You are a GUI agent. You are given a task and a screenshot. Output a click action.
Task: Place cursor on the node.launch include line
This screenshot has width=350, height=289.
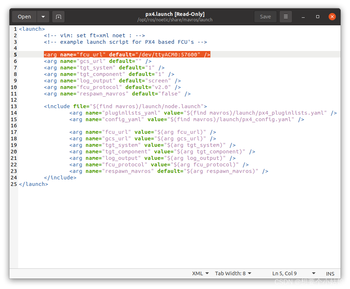click(125, 106)
